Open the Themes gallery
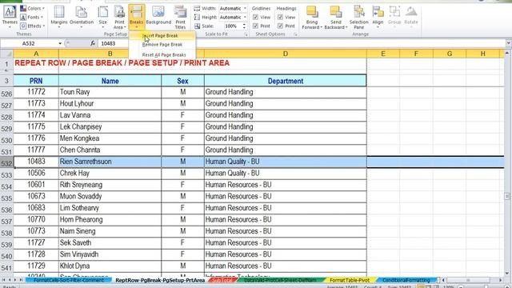The height and width of the screenshot is (288, 512). (10, 16)
